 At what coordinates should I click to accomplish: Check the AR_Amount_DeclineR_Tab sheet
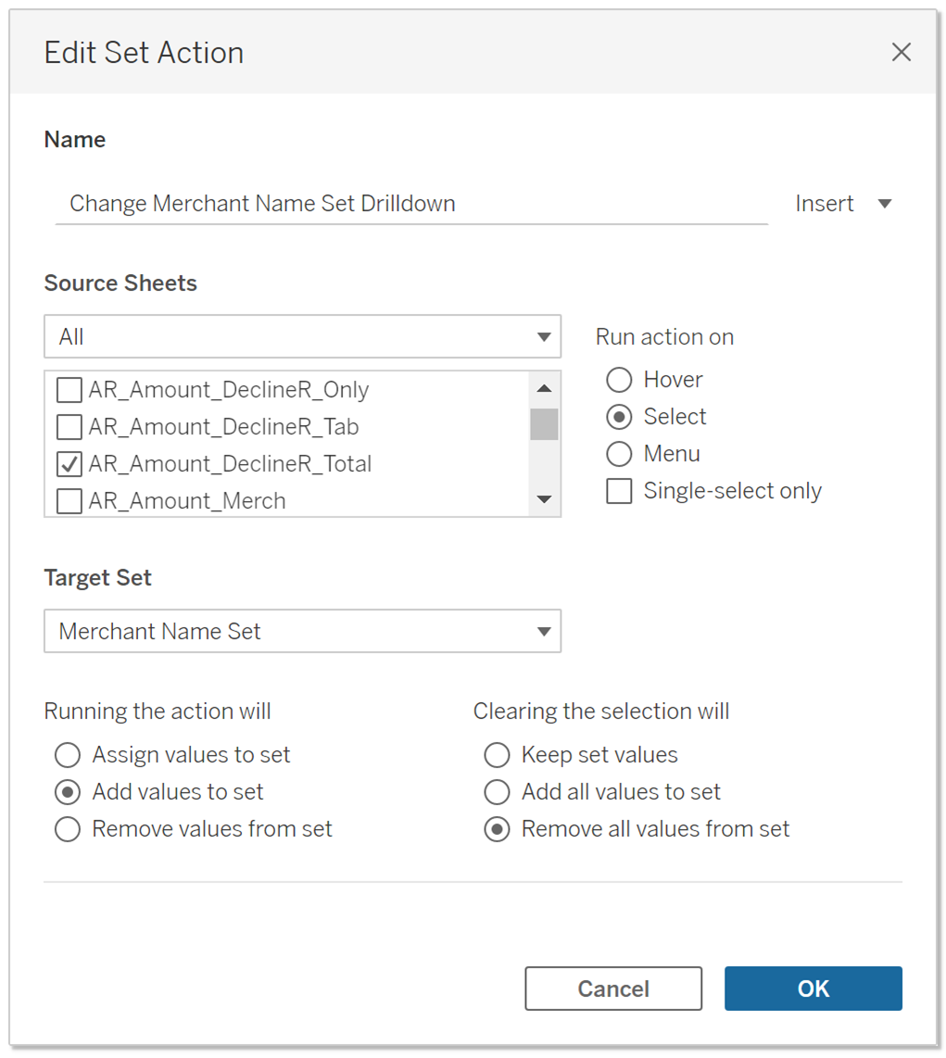click(x=69, y=427)
